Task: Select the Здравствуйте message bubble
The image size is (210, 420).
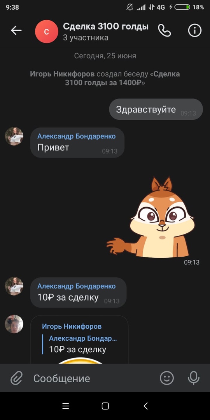Action: (x=156, y=109)
